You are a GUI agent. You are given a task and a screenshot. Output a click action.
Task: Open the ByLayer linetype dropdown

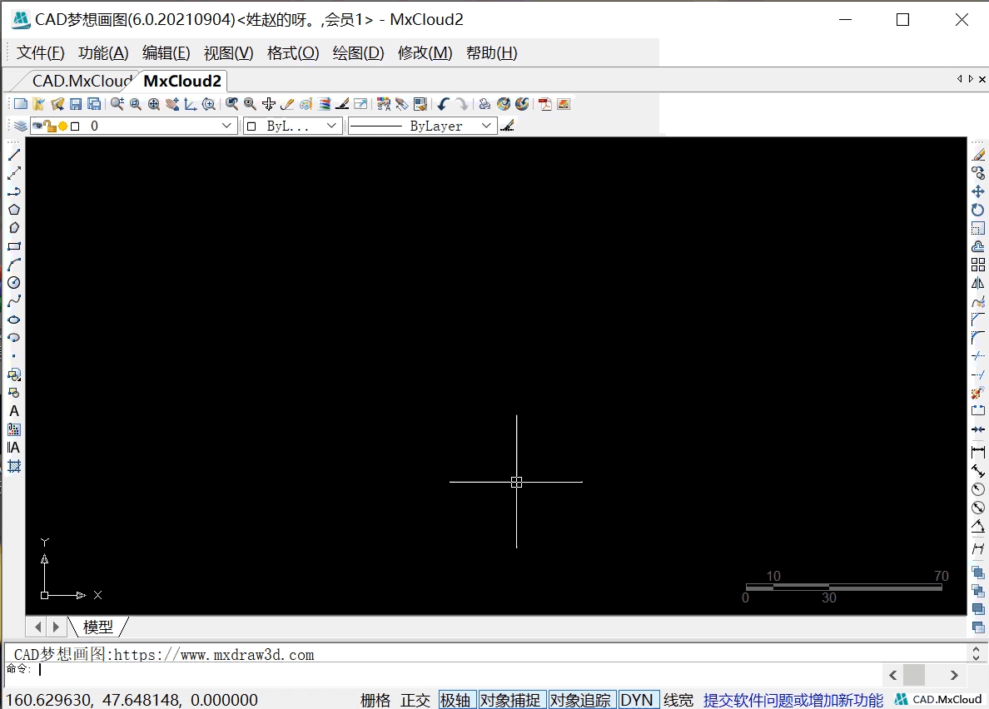coord(486,126)
